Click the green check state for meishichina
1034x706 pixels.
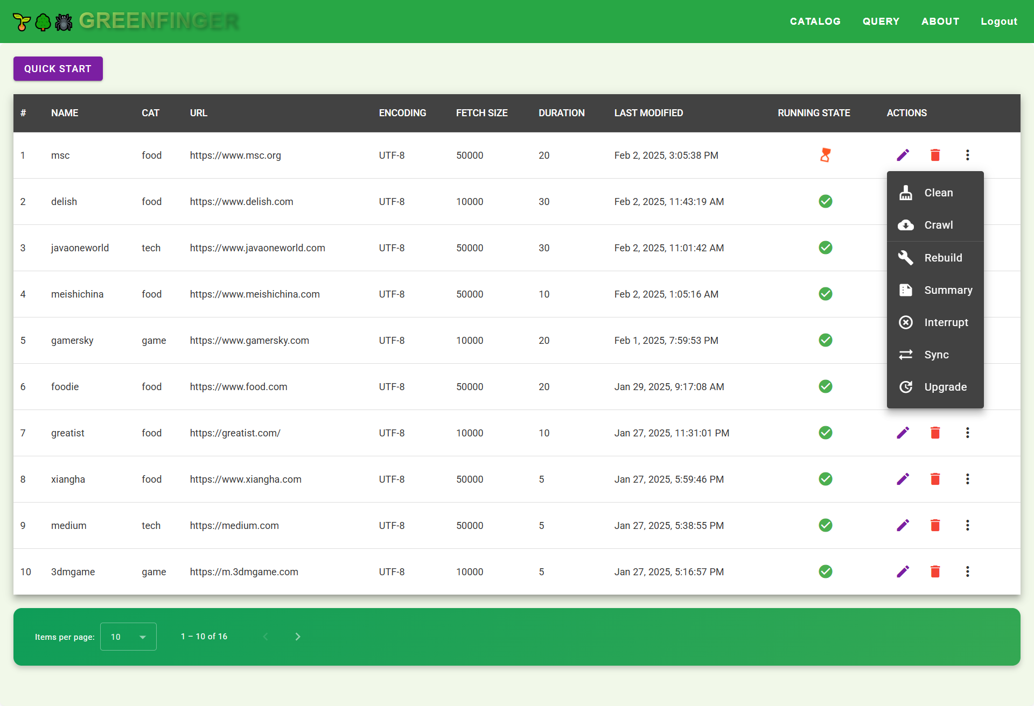pos(826,294)
